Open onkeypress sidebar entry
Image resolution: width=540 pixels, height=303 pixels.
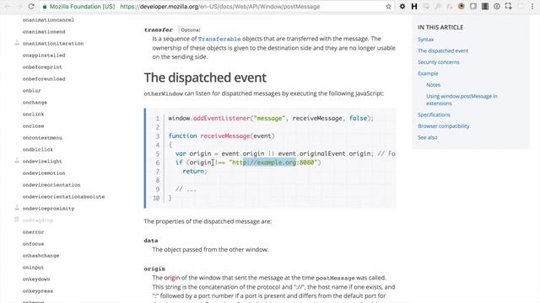coord(38,291)
